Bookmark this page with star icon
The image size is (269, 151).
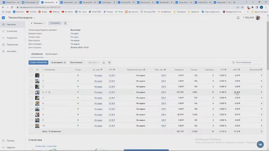click(243, 8)
